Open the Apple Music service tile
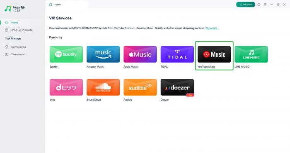The image size is (290, 153). click(140, 54)
